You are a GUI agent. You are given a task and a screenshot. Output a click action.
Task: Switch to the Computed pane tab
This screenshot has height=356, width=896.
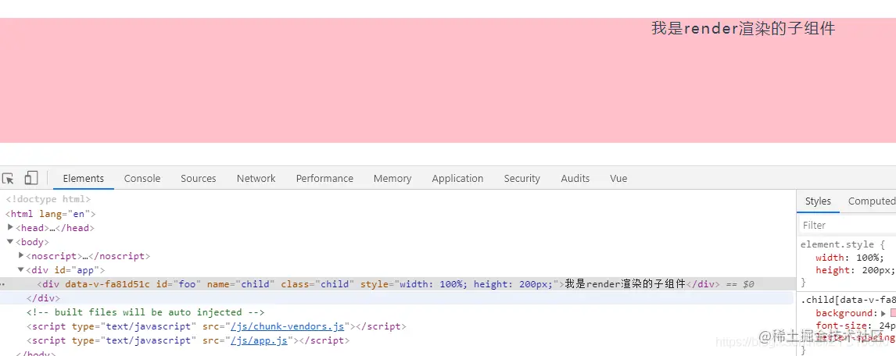point(872,201)
